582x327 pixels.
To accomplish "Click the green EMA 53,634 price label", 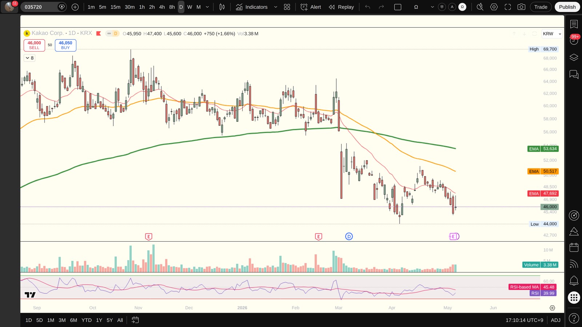I will point(543,149).
